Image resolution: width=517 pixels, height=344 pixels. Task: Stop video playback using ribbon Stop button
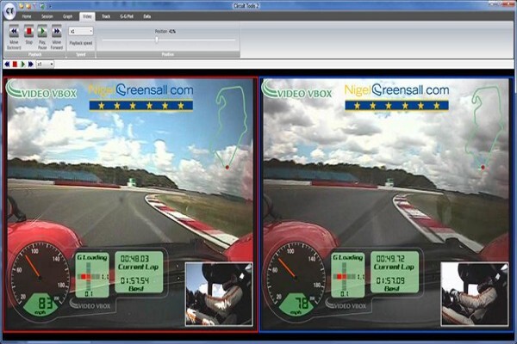(28, 34)
